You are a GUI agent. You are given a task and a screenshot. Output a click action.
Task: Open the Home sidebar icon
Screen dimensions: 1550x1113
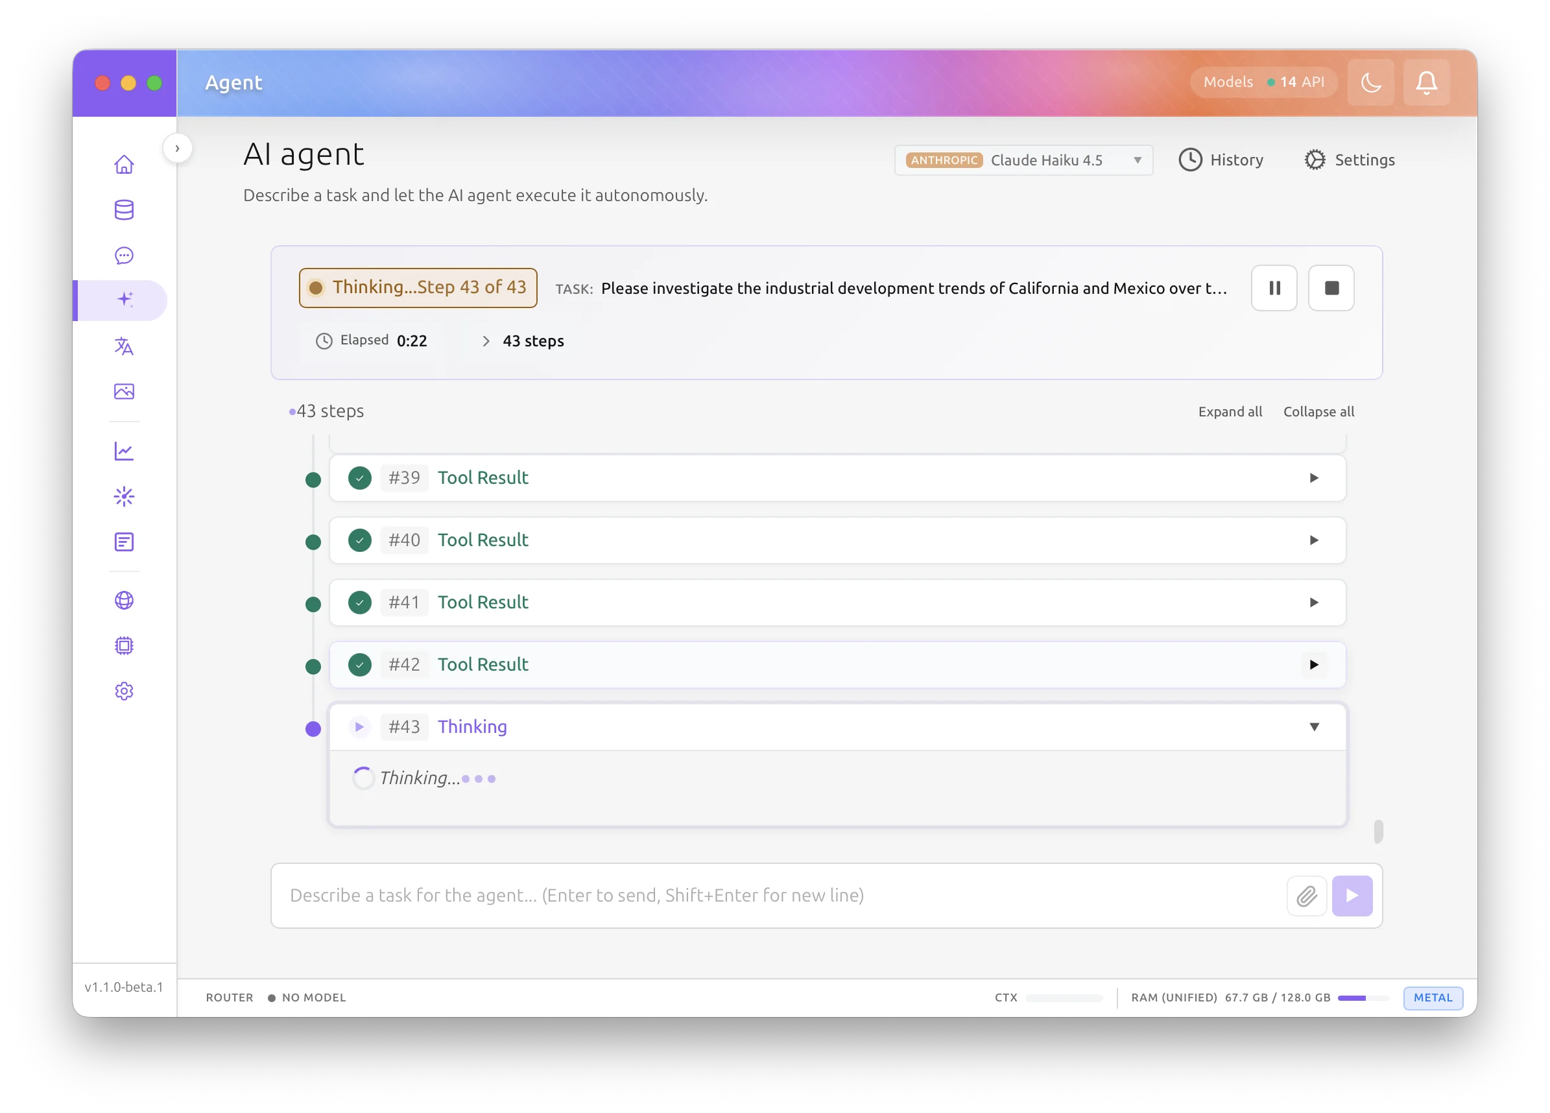(x=124, y=164)
